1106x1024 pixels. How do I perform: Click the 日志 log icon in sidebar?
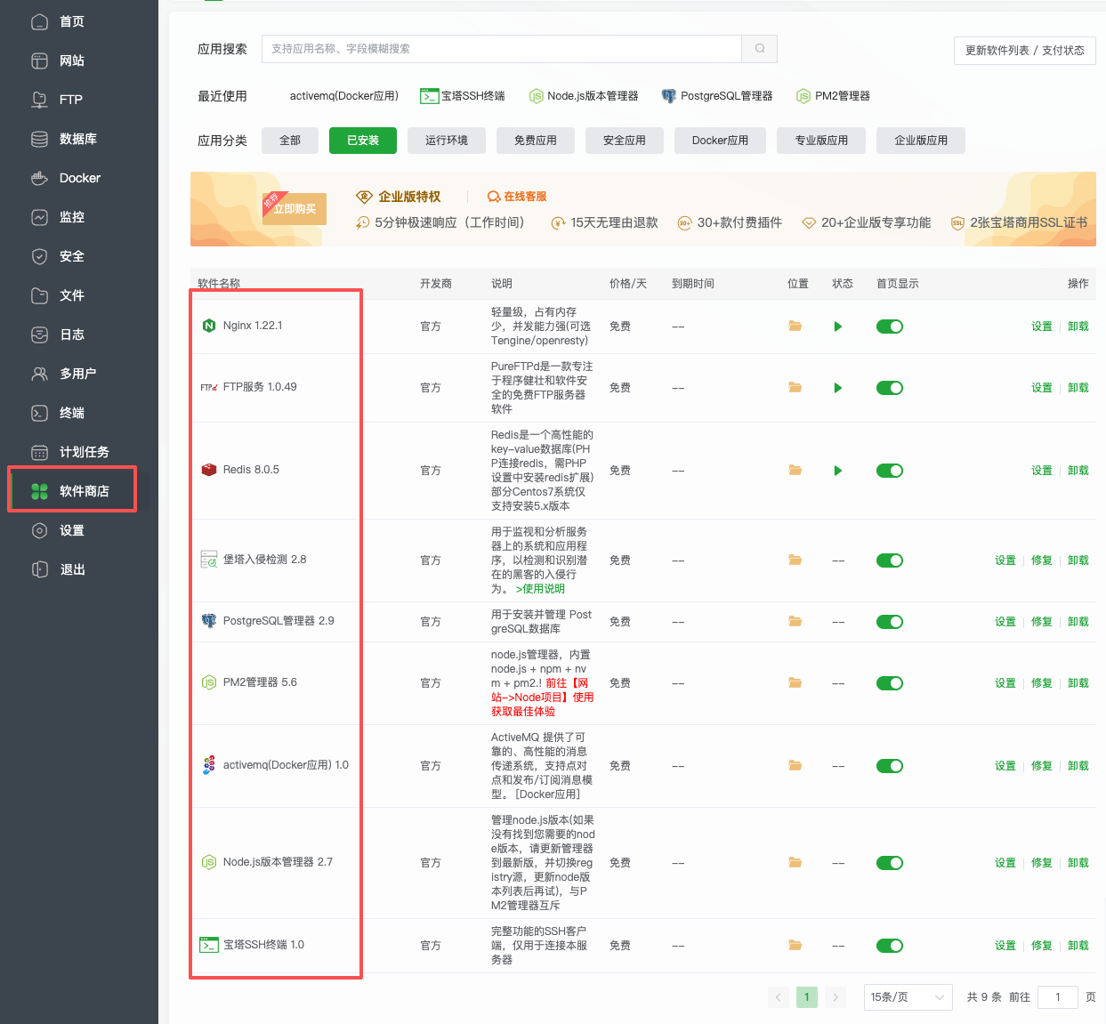39,335
